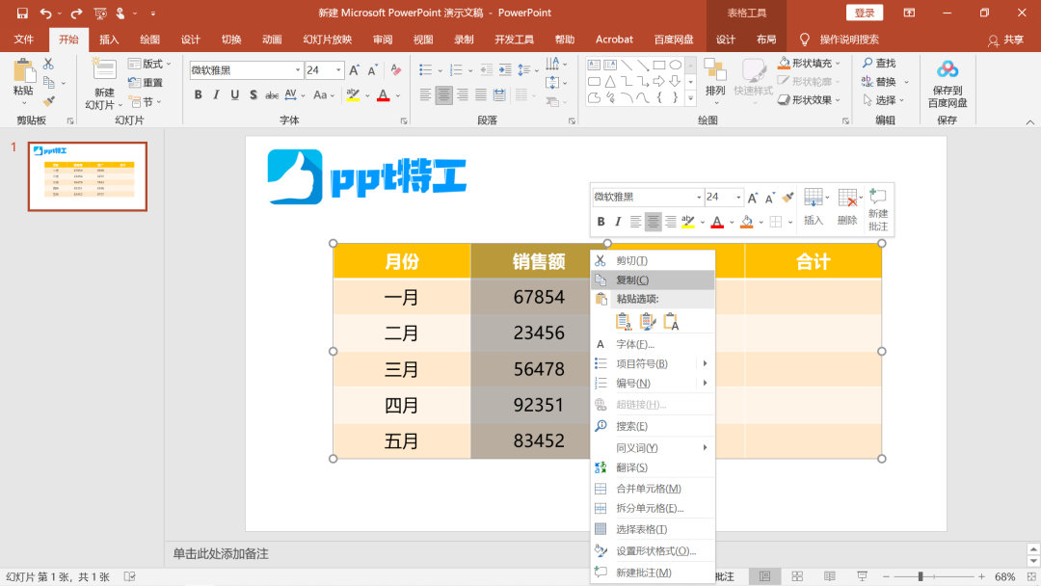Click the zoom slider handle
This screenshot has width=1041, height=586.
[x=921, y=576]
